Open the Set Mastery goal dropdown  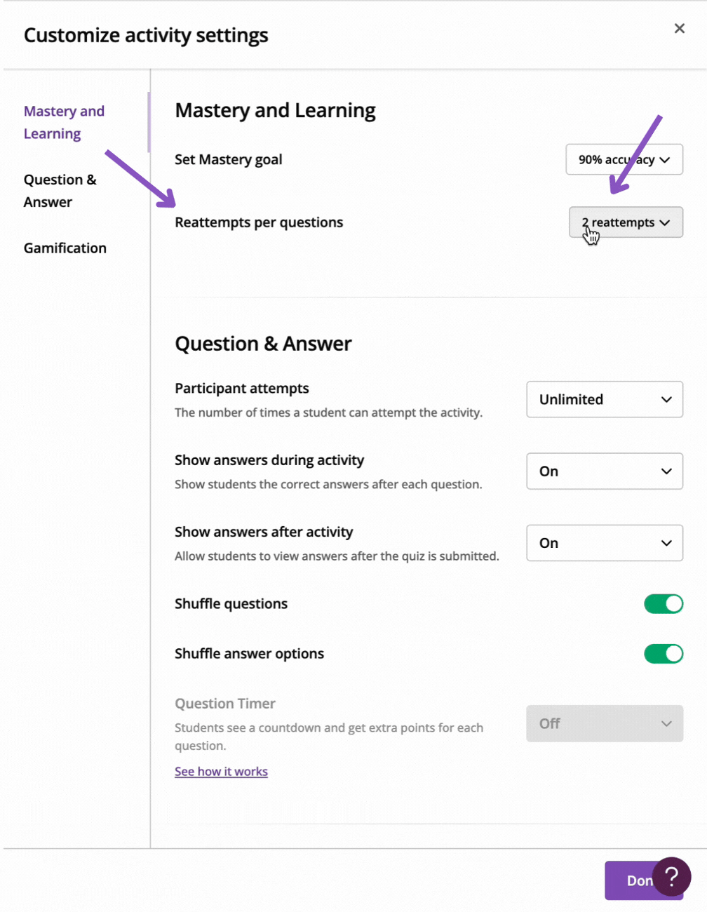(x=624, y=159)
